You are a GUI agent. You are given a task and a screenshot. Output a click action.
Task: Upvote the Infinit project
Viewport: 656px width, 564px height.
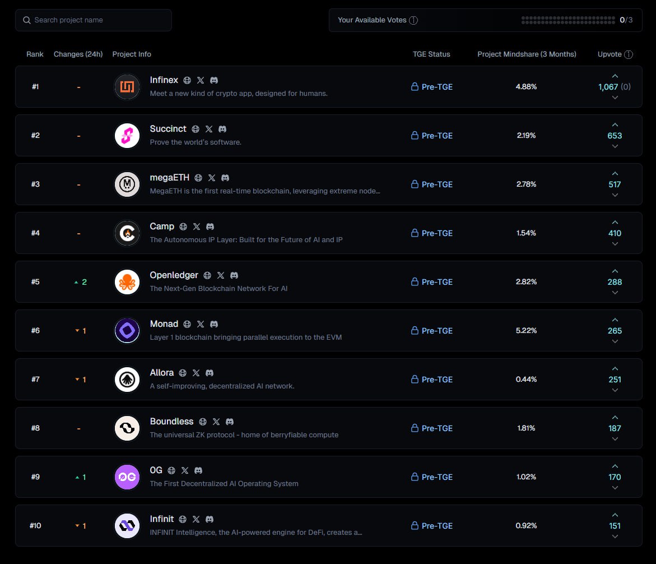615,515
